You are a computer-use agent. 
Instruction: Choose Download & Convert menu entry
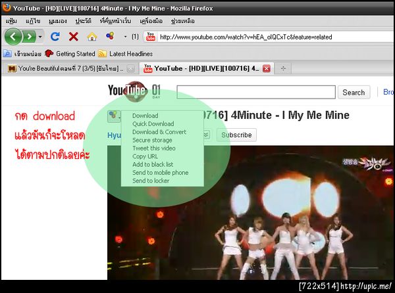(x=159, y=131)
